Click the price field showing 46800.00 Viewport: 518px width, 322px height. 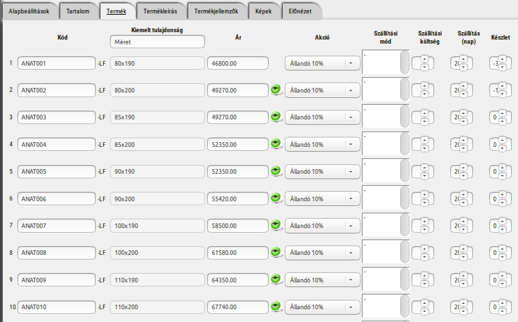click(x=238, y=63)
